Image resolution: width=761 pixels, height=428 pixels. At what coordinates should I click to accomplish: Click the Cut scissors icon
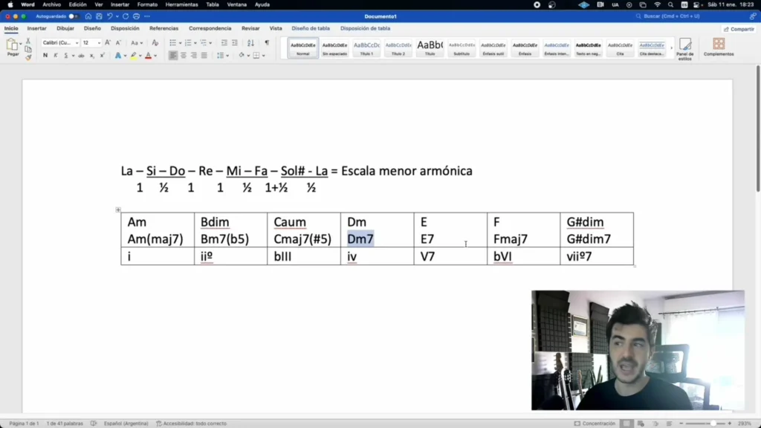coord(28,42)
